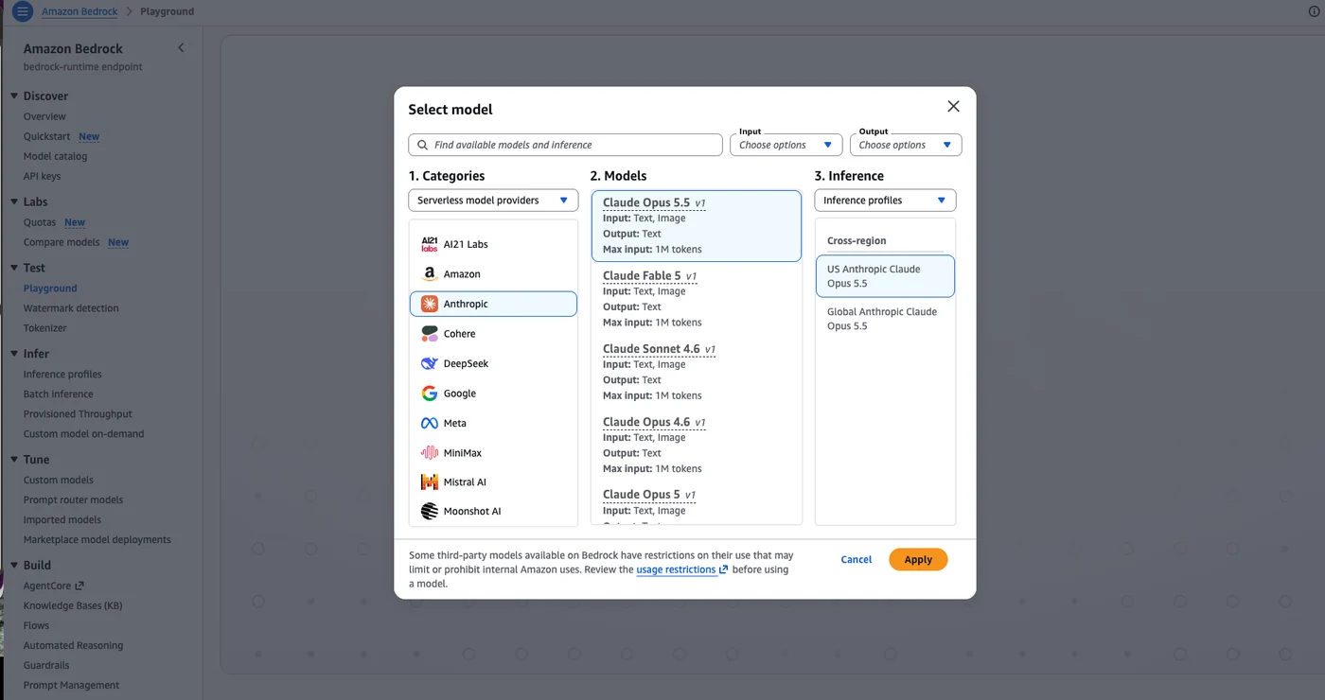Go to Amazon Bedrock breadcrumb link
The width and height of the screenshot is (1325, 700).
(x=79, y=11)
